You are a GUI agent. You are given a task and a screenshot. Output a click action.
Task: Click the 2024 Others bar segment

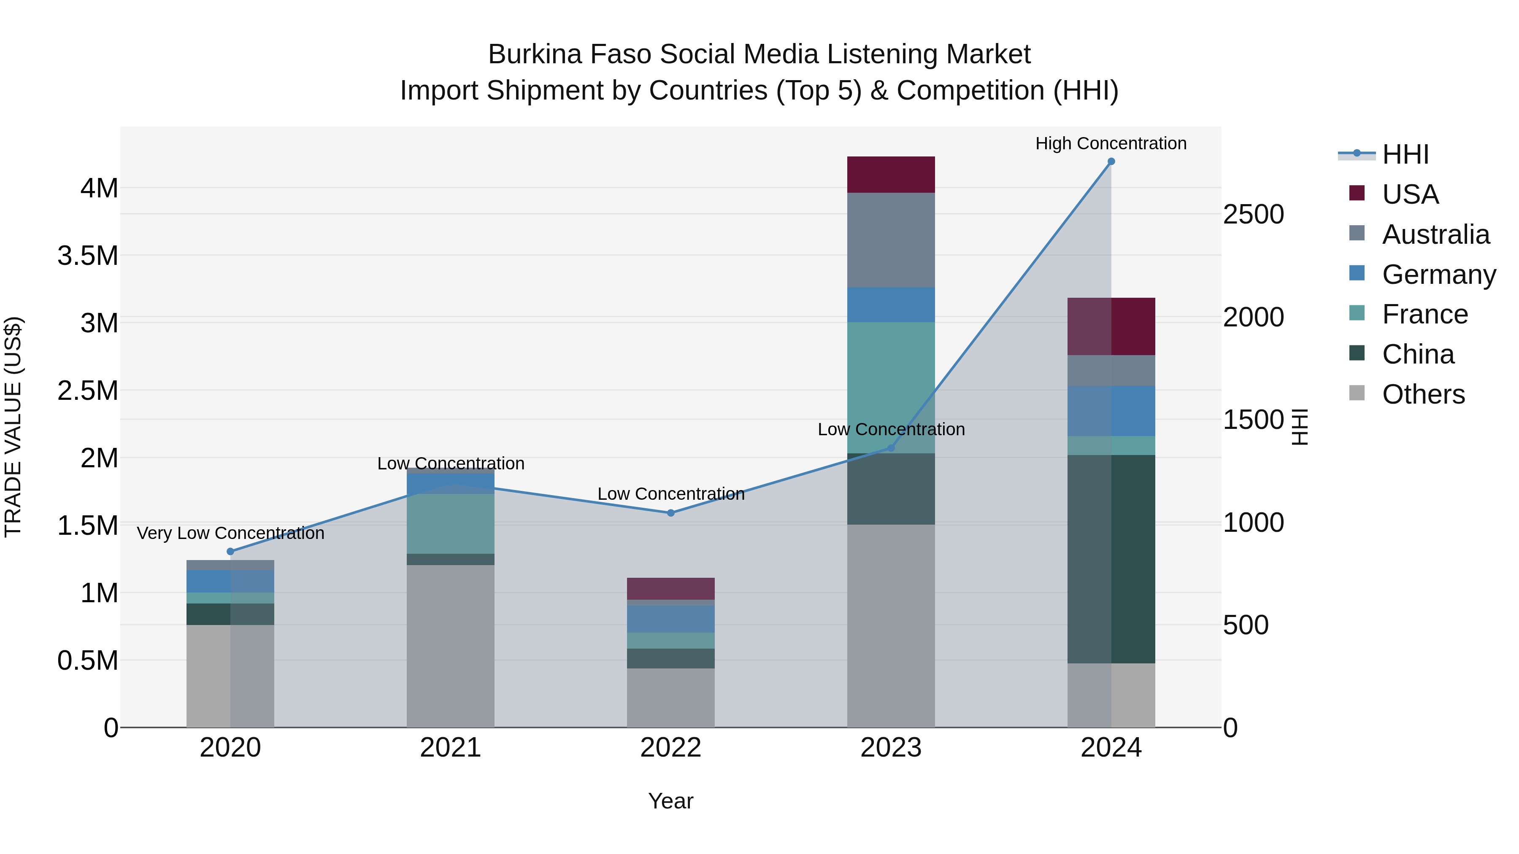click(1111, 695)
